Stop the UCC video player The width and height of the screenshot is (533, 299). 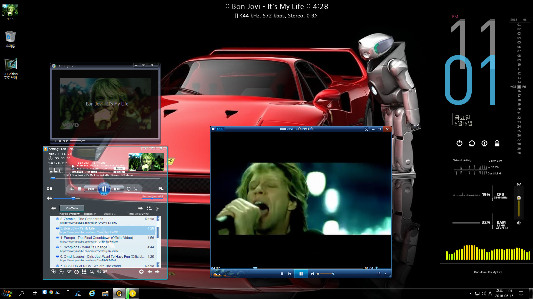coord(282,274)
